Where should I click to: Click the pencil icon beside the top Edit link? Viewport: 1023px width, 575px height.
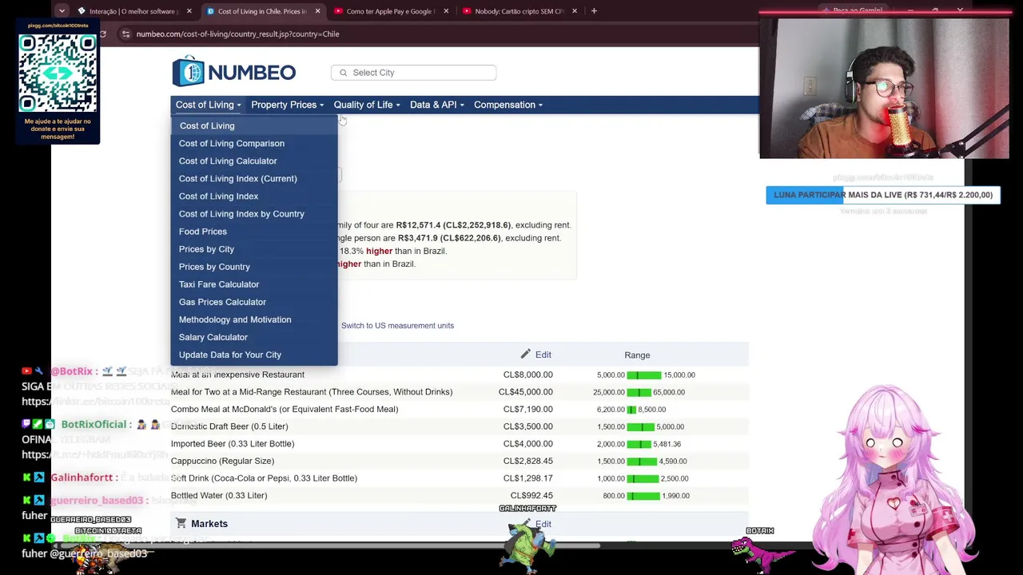click(x=525, y=354)
